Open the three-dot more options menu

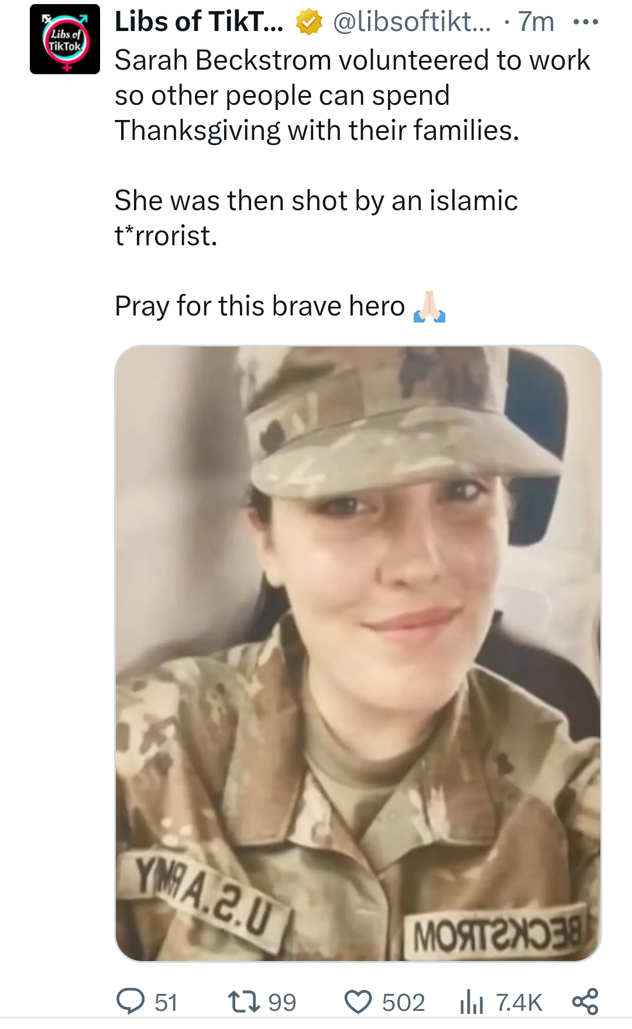[x=586, y=23]
